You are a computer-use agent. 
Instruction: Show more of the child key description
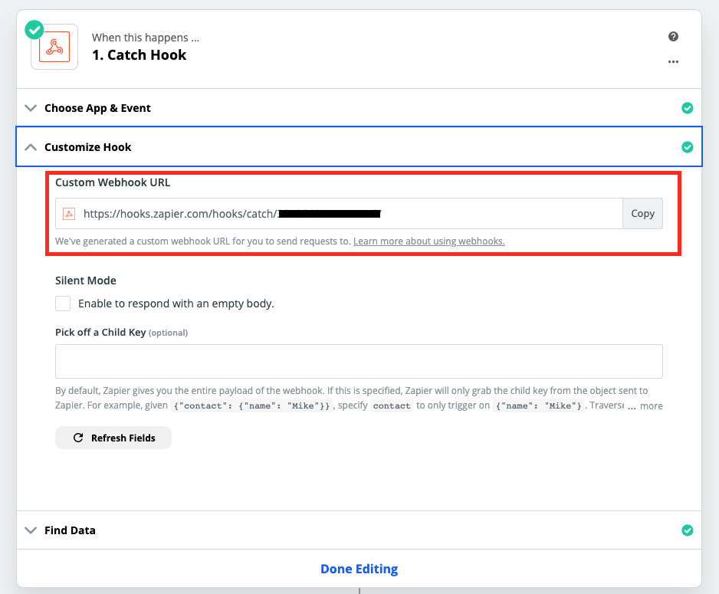[x=651, y=406]
